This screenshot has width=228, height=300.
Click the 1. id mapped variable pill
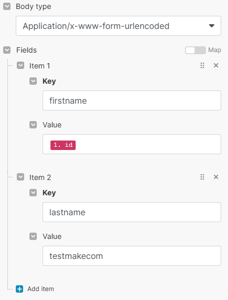[x=63, y=145]
